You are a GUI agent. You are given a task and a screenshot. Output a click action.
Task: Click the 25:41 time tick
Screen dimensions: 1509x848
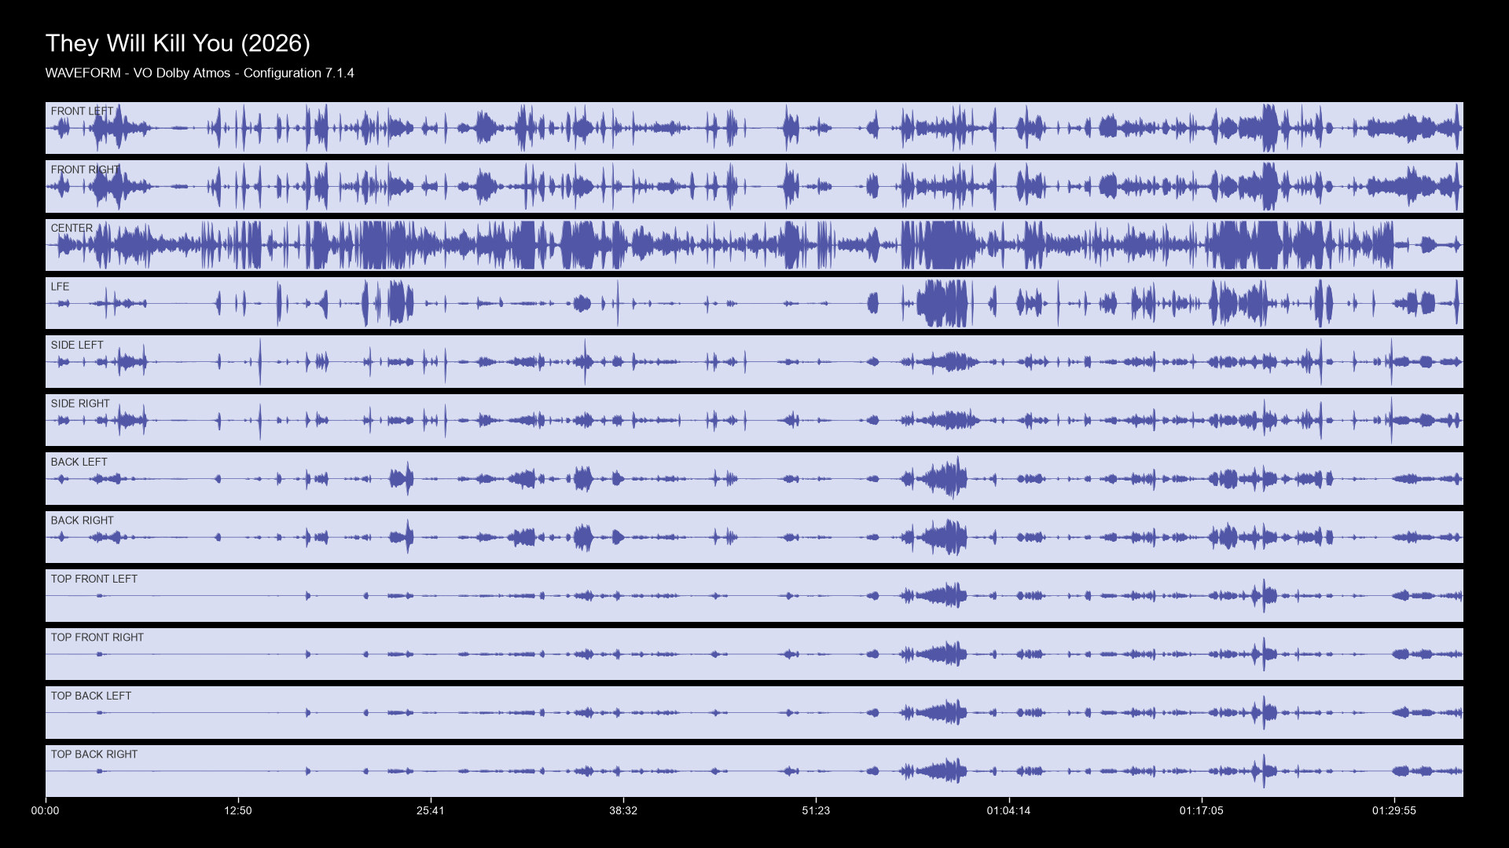431,811
